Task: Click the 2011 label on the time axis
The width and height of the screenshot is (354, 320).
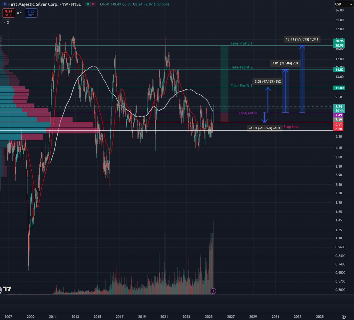Action: pyautogui.click(x=53, y=317)
